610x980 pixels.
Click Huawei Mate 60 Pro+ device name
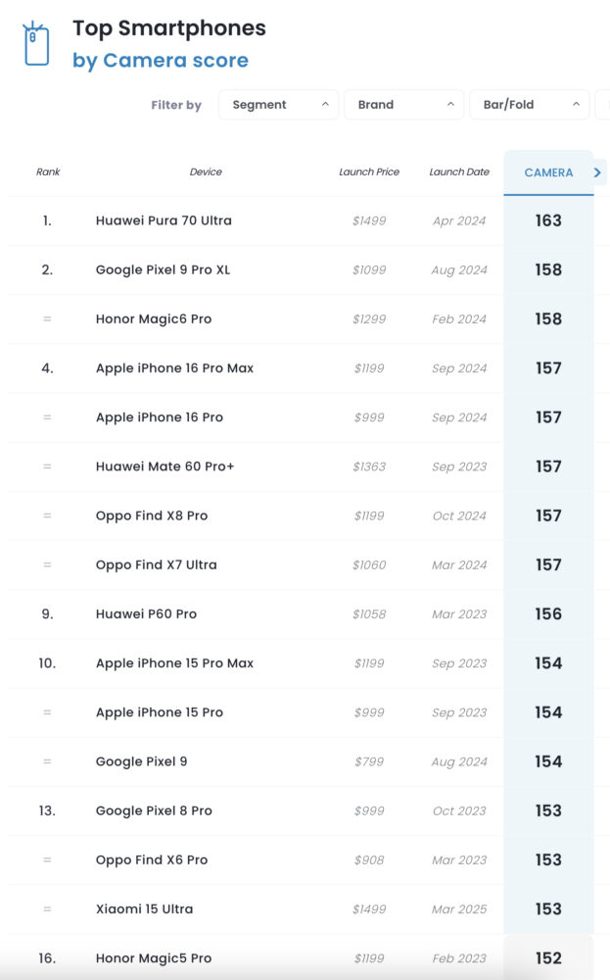pyautogui.click(x=164, y=466)
